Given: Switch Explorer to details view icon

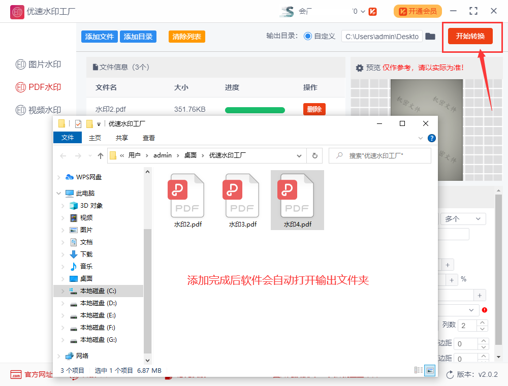Looking at the screenshot, I should tap(418, 370).
